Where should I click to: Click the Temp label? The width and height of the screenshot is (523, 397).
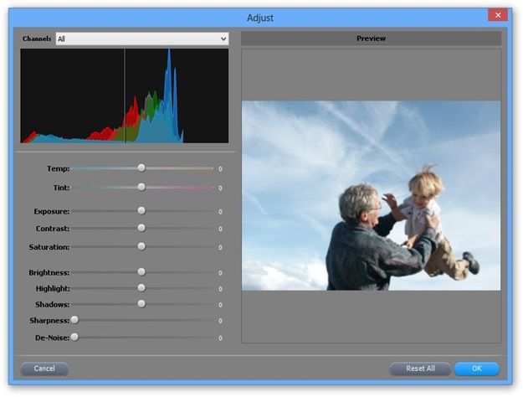[x=58, y=168]
